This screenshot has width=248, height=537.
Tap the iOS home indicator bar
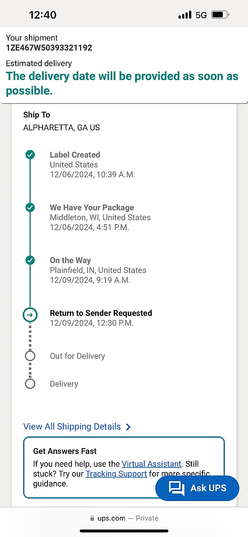click(x=124, y=531)
